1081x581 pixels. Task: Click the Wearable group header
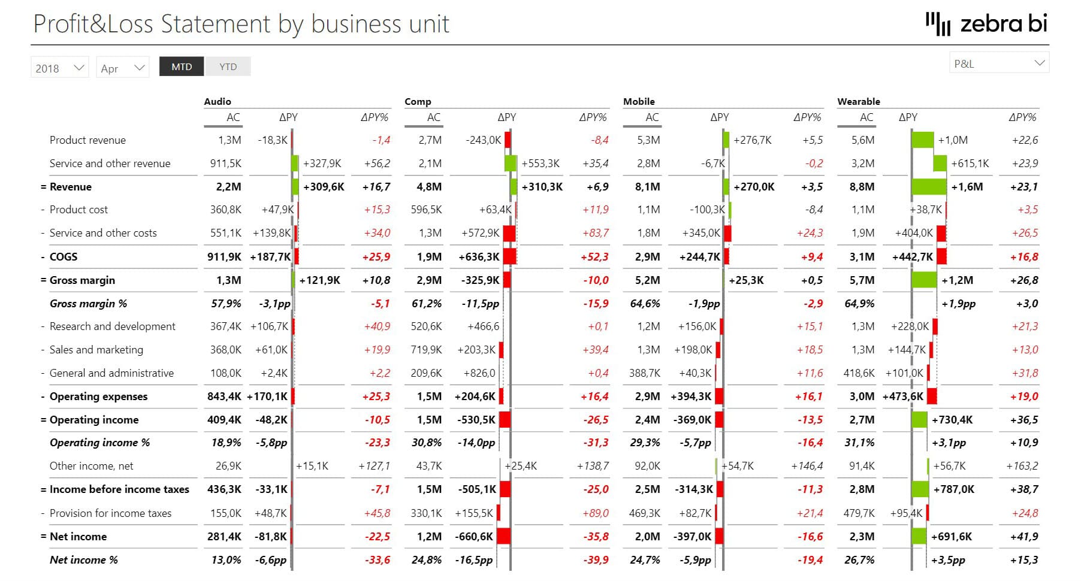click(858, 101)
